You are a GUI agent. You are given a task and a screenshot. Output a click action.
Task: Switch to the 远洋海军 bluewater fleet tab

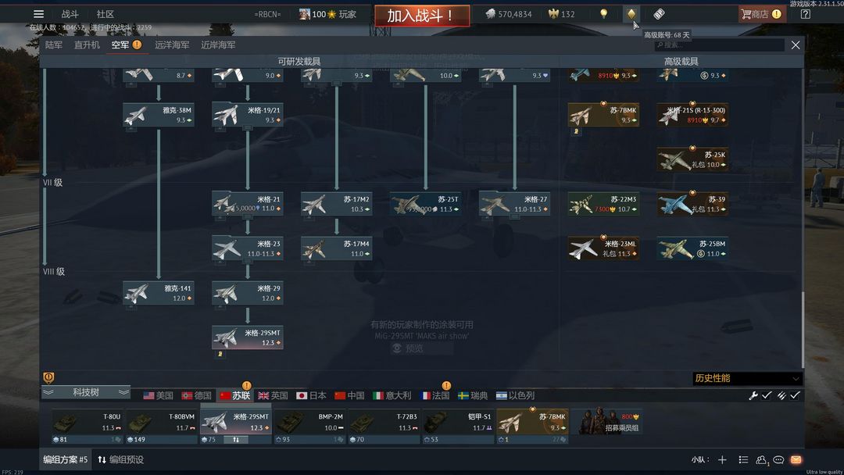172,45
